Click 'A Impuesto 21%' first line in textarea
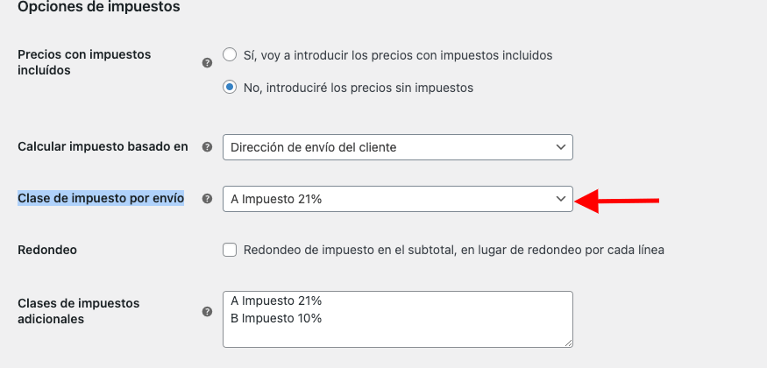 point(276,301)
